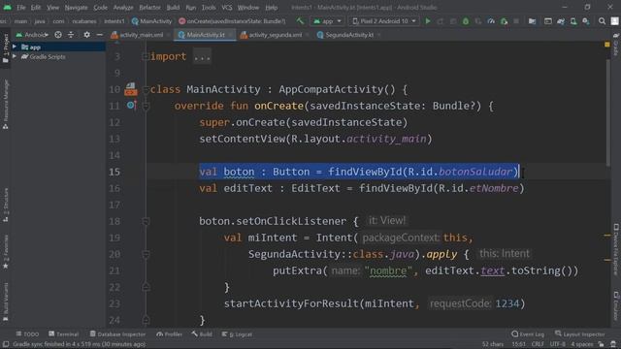Open Project panel settings gear icon
The width and height of the screenshot is (621, 349).
click(x=86, y=35)
